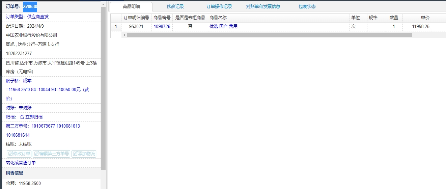Click order detail number 953021 cell
The image size is (446, 189).
[136, 26]
